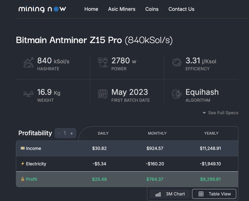Click the hashrate speedometer icon
The width and height of the screenshot is (249, 201).
click(29, 62)
